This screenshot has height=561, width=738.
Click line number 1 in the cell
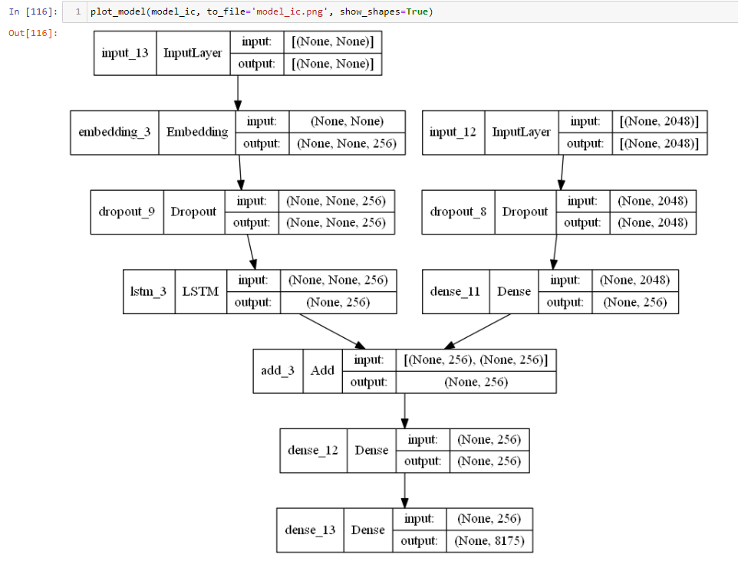point(77,11)
